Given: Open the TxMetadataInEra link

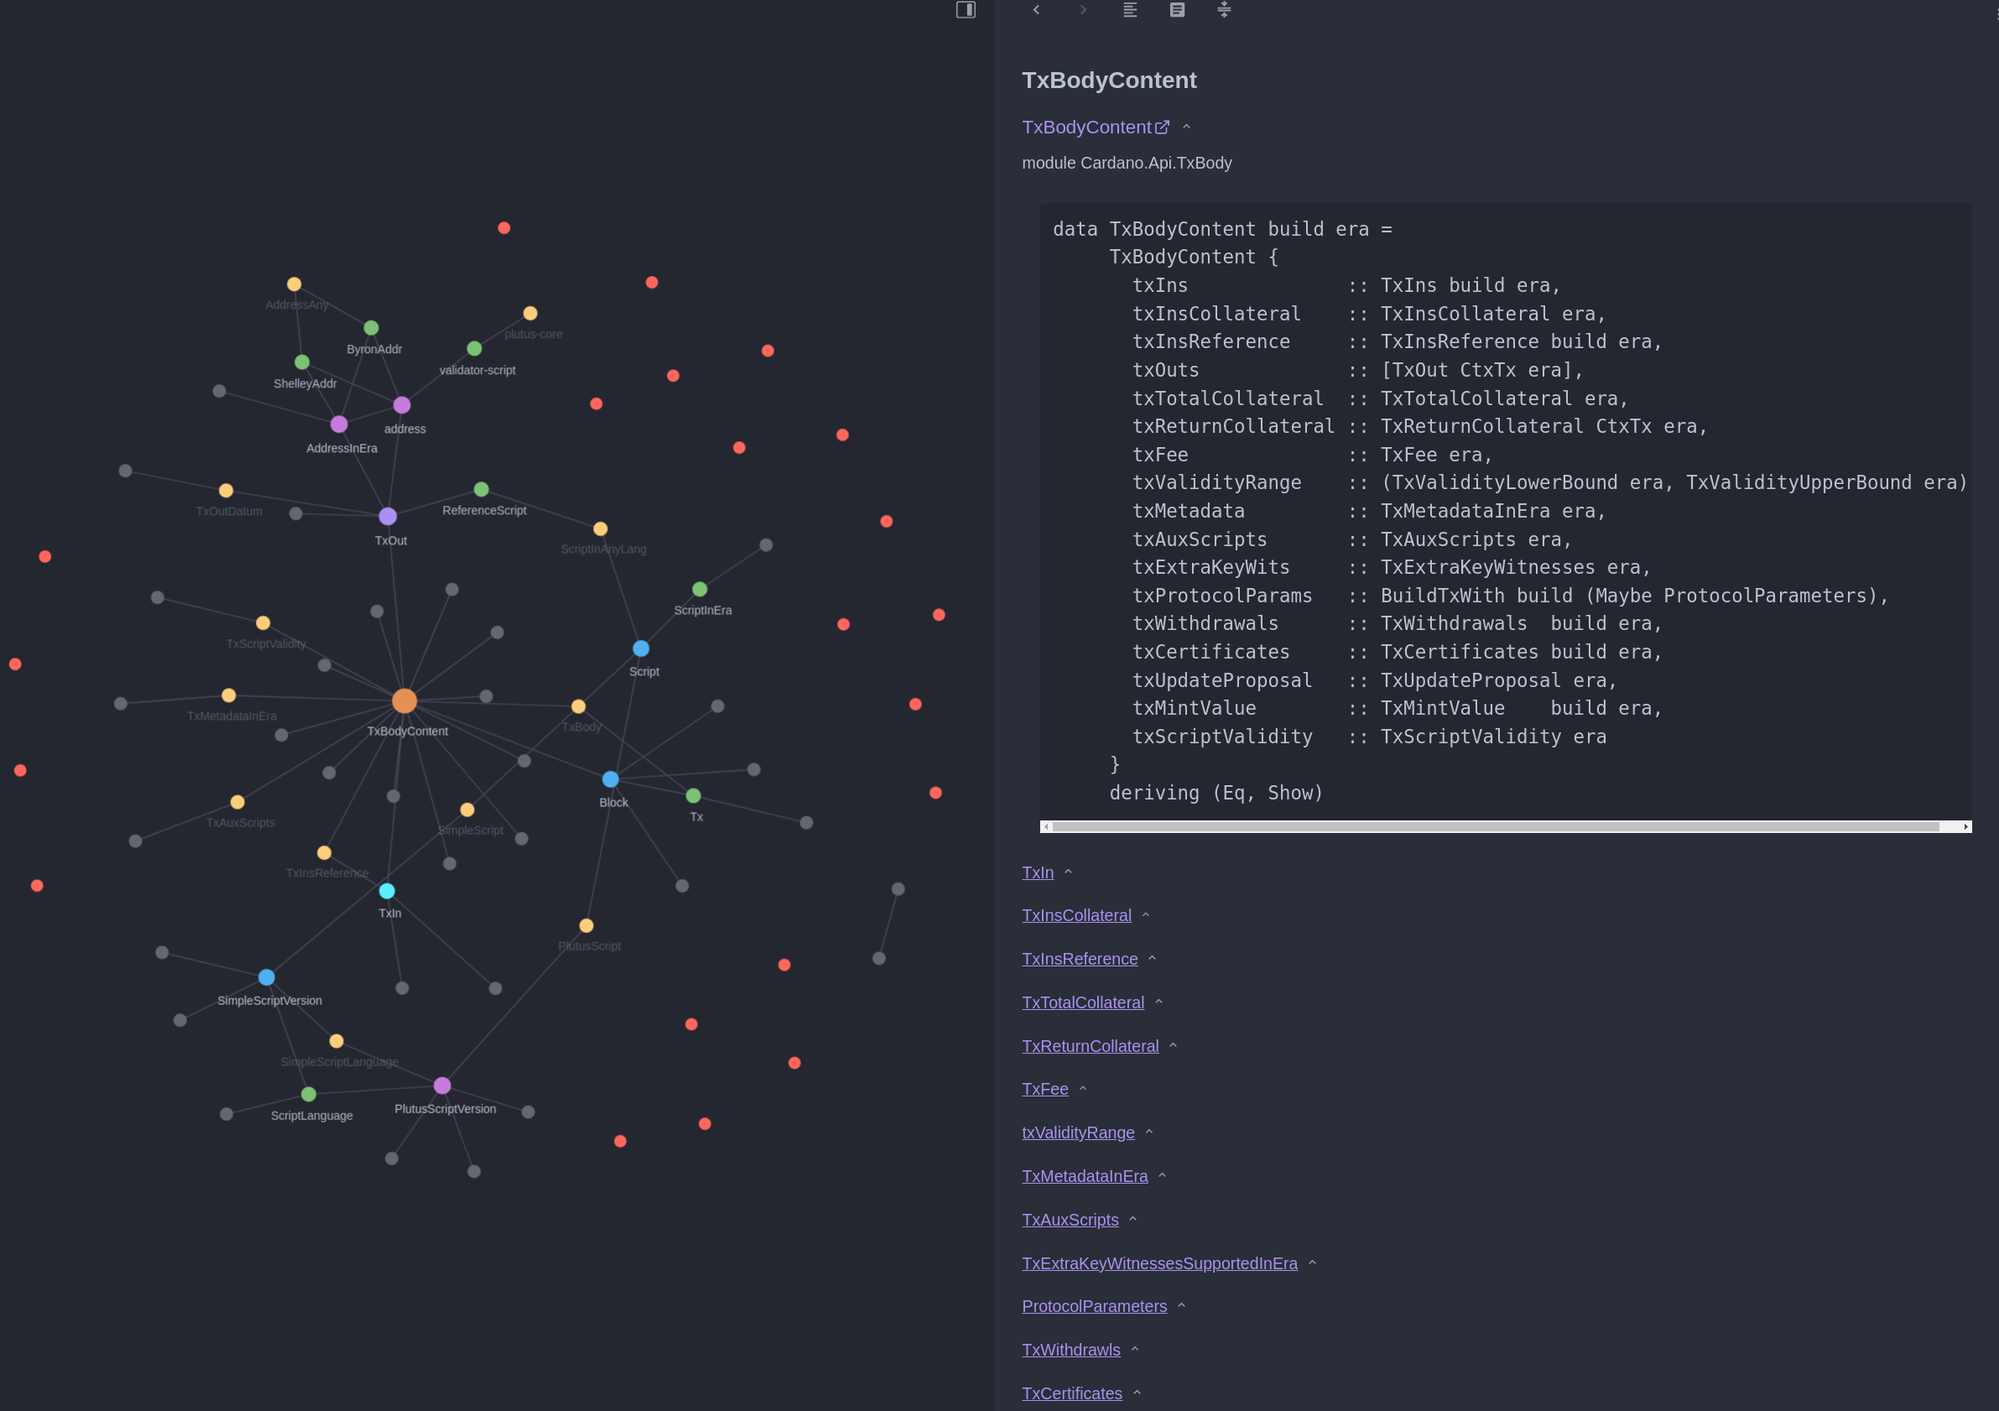Looking at the screenshot, I should tap(1084, 1176).
